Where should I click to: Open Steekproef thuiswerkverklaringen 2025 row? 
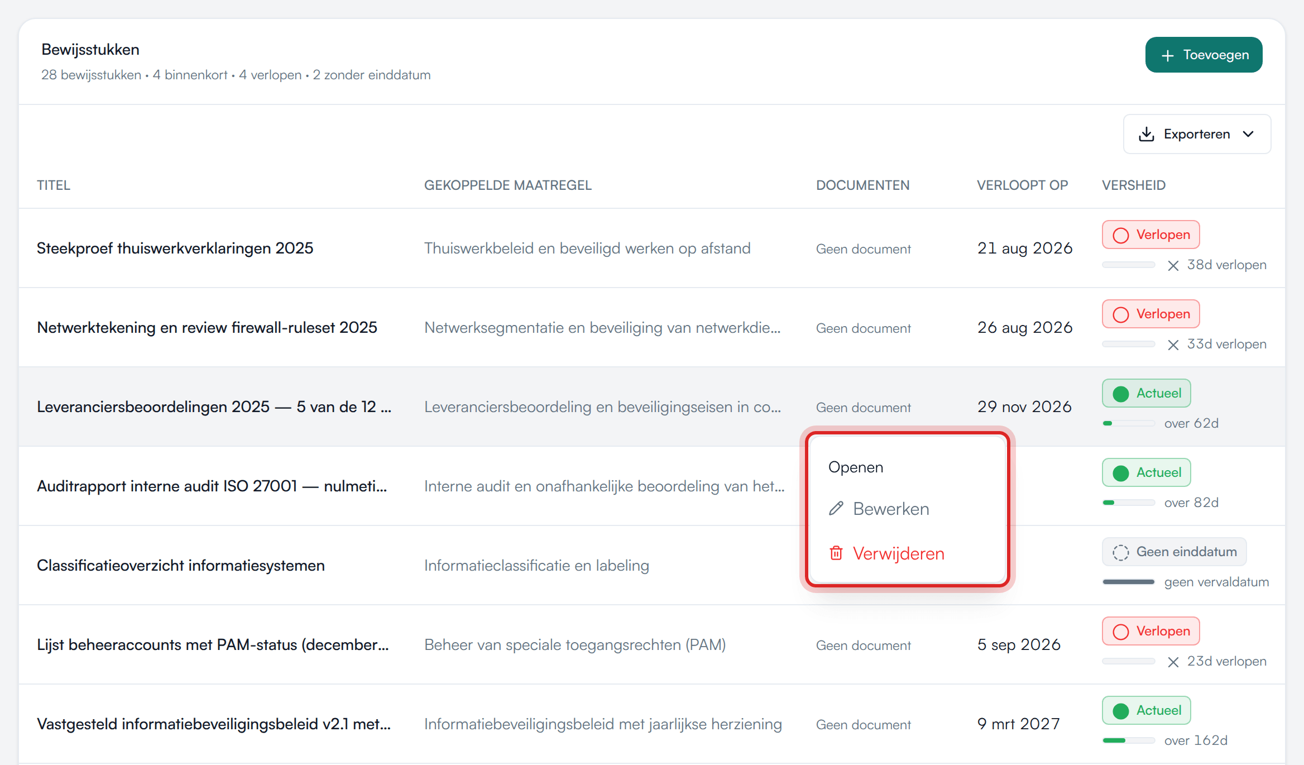tap(652, 248)
